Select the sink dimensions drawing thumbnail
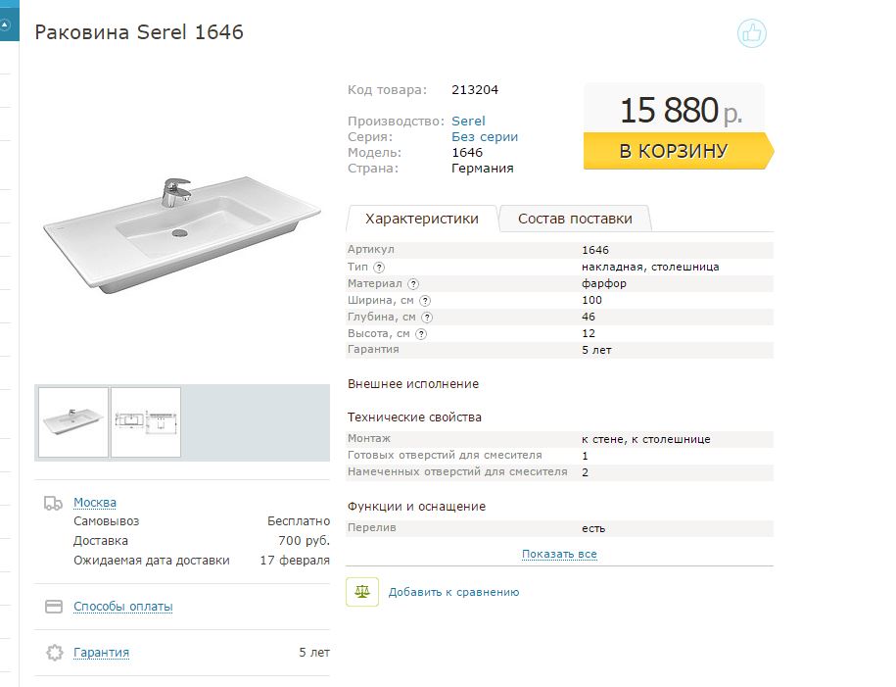The height and width of the screenshot is (687, 896). 146,422
